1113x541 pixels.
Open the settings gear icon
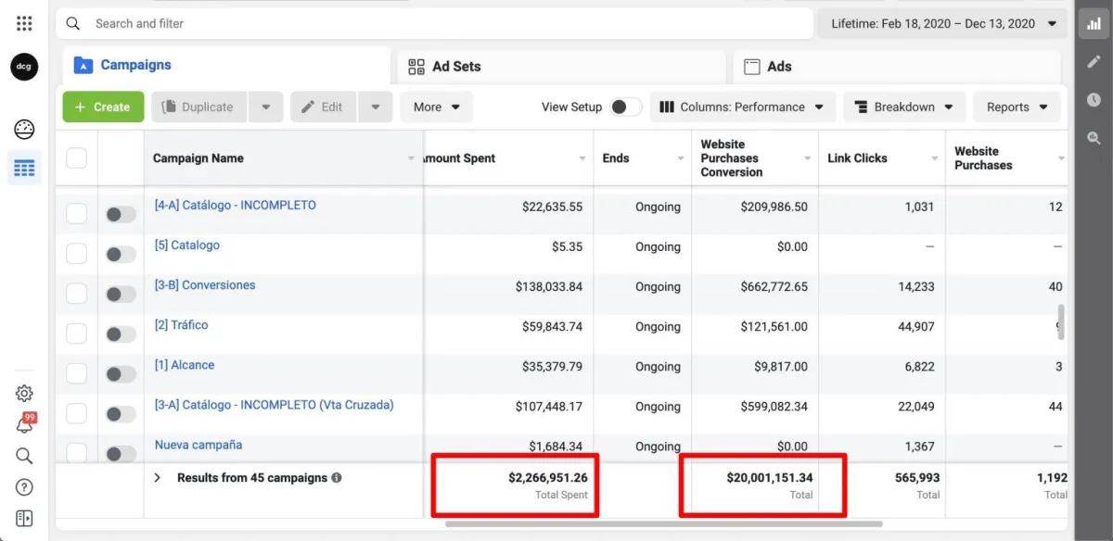(24, 394)
